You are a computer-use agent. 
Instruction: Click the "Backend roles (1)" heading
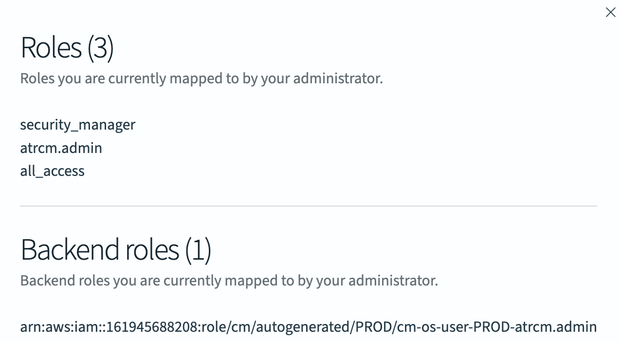(x=116, y=249)
